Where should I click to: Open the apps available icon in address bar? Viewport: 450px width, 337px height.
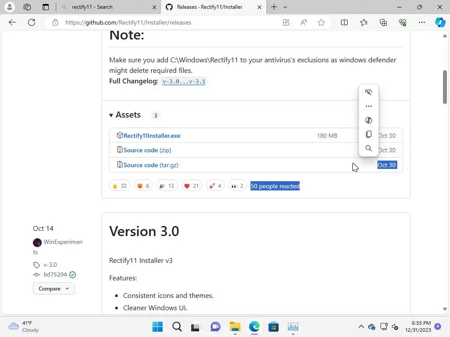click(286, 22)
